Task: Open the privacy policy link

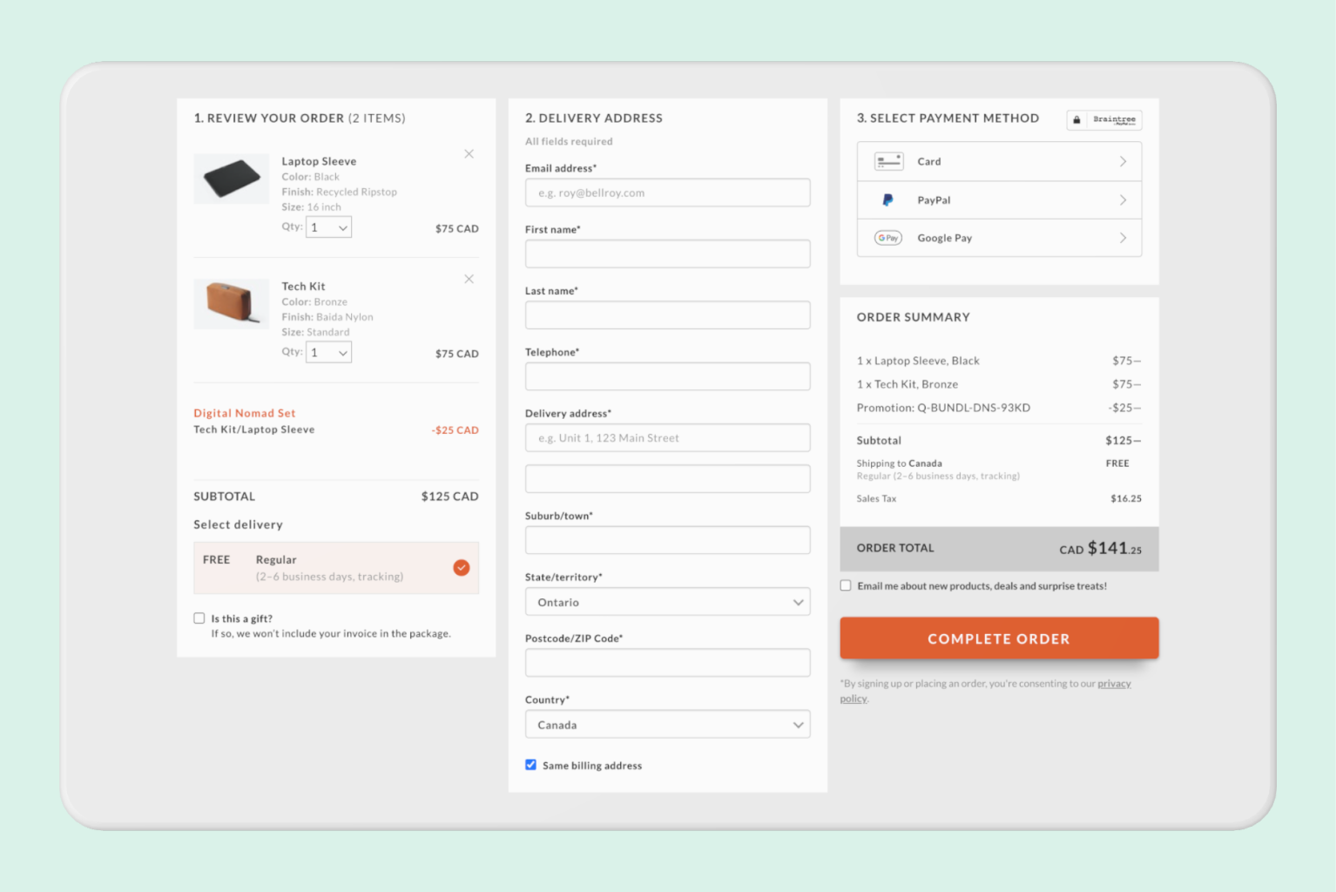Action: click(x=1114, y=683)
